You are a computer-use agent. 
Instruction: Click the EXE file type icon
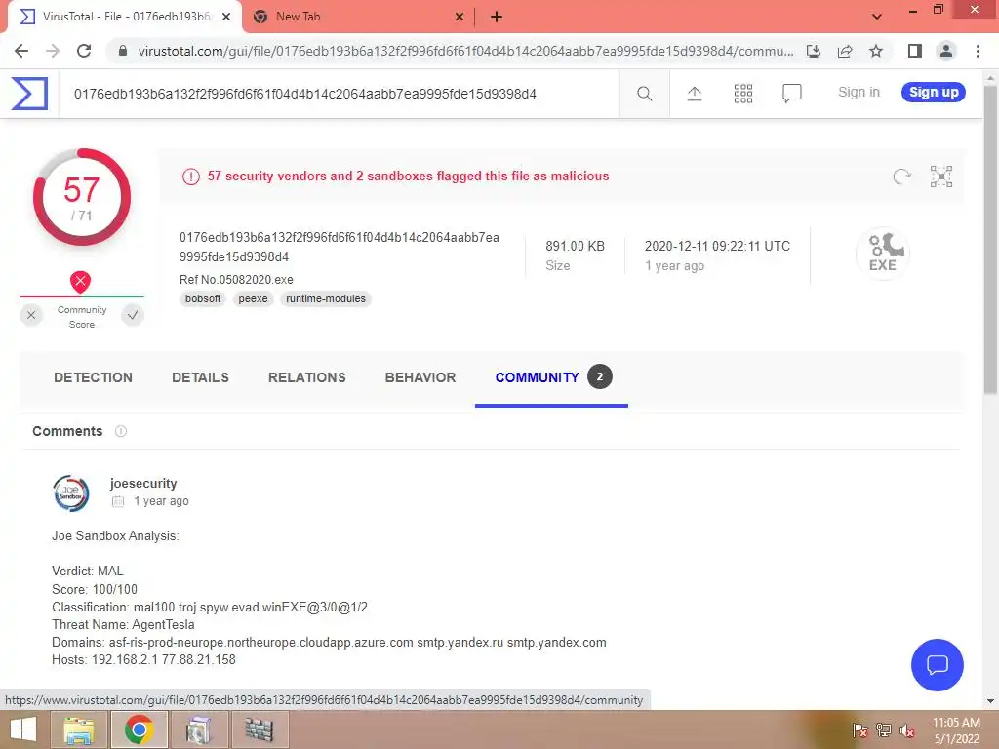(882, 254)
